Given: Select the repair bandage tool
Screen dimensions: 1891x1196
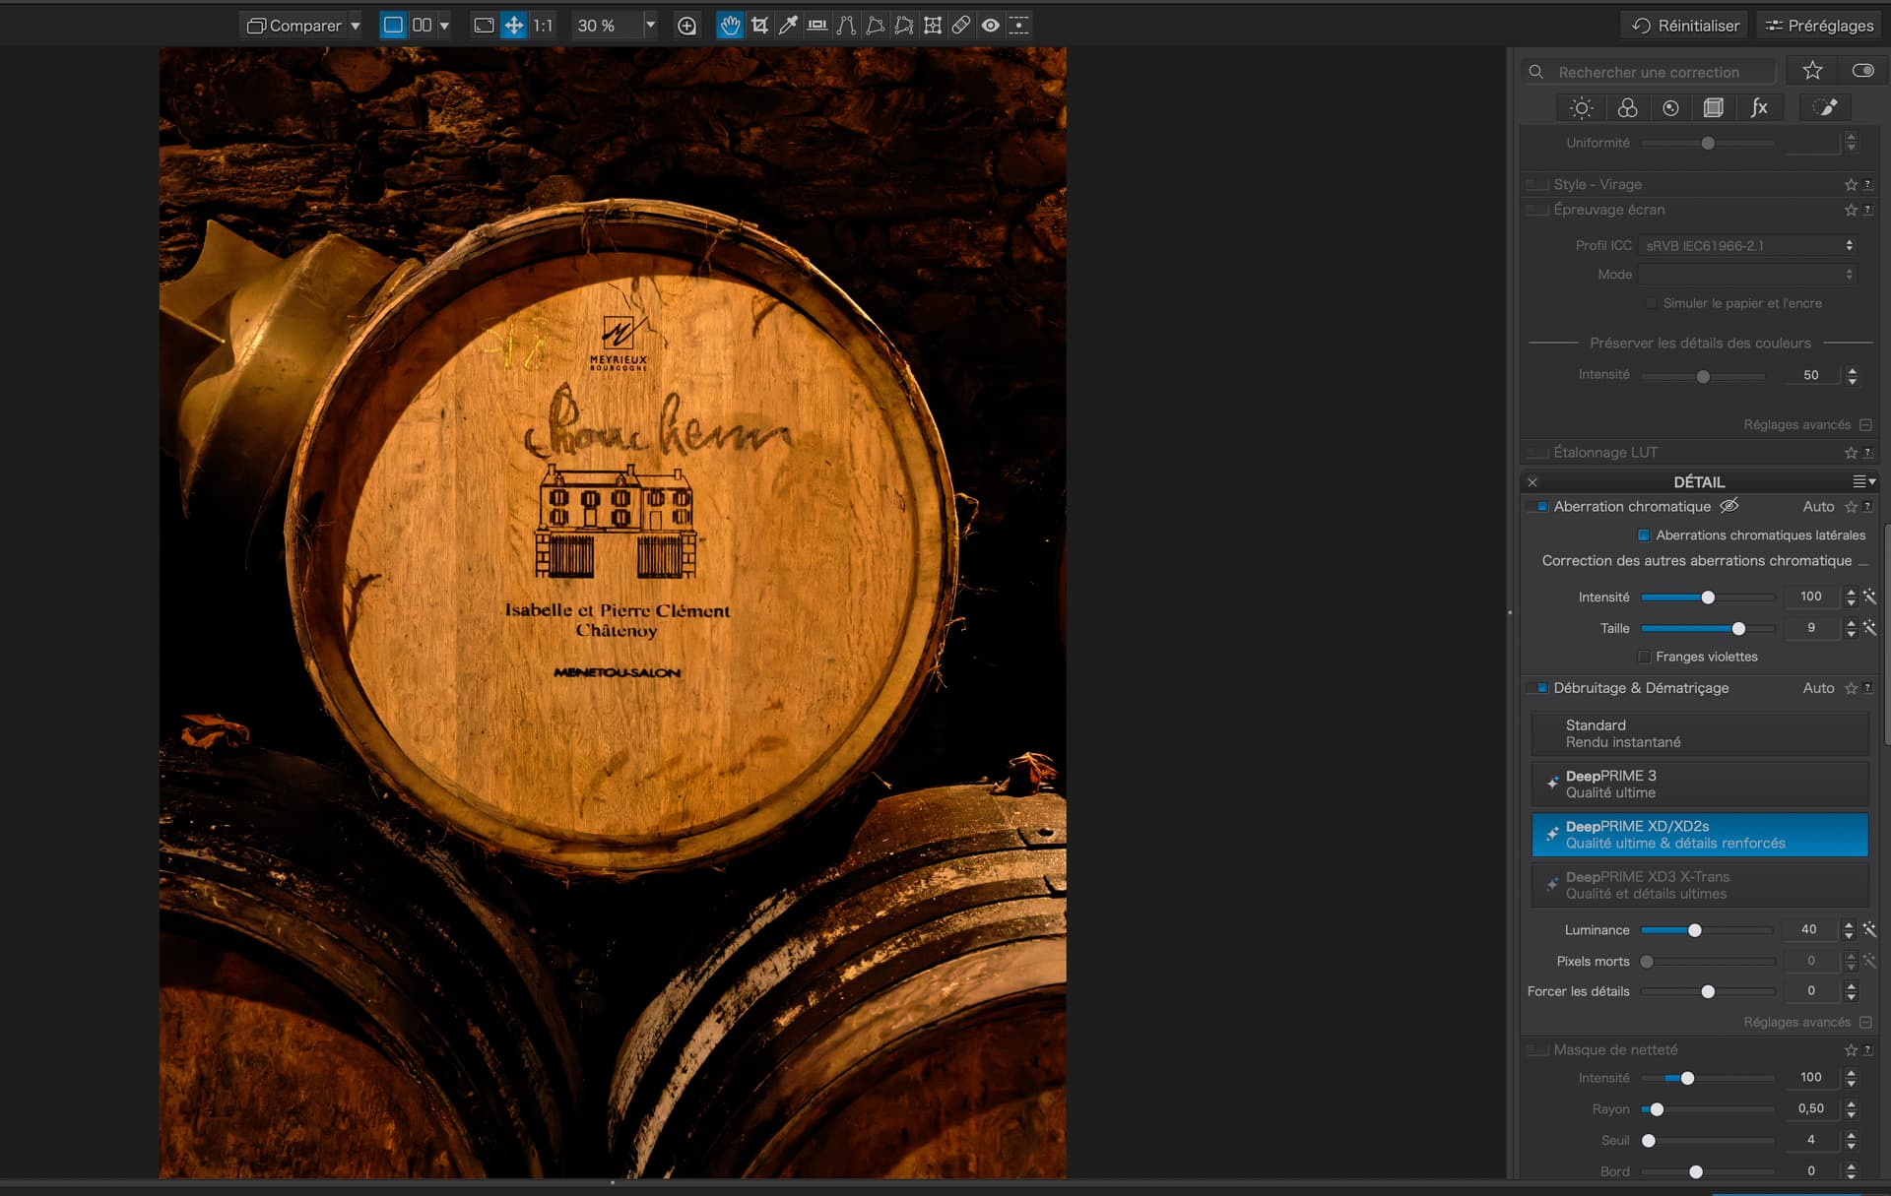Looking at the screenshot, I should pyautogui.click(x=961, y=26).
